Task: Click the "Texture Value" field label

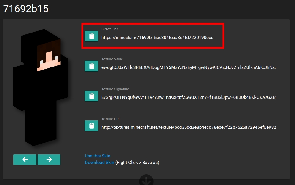Action: click(112, 59)
